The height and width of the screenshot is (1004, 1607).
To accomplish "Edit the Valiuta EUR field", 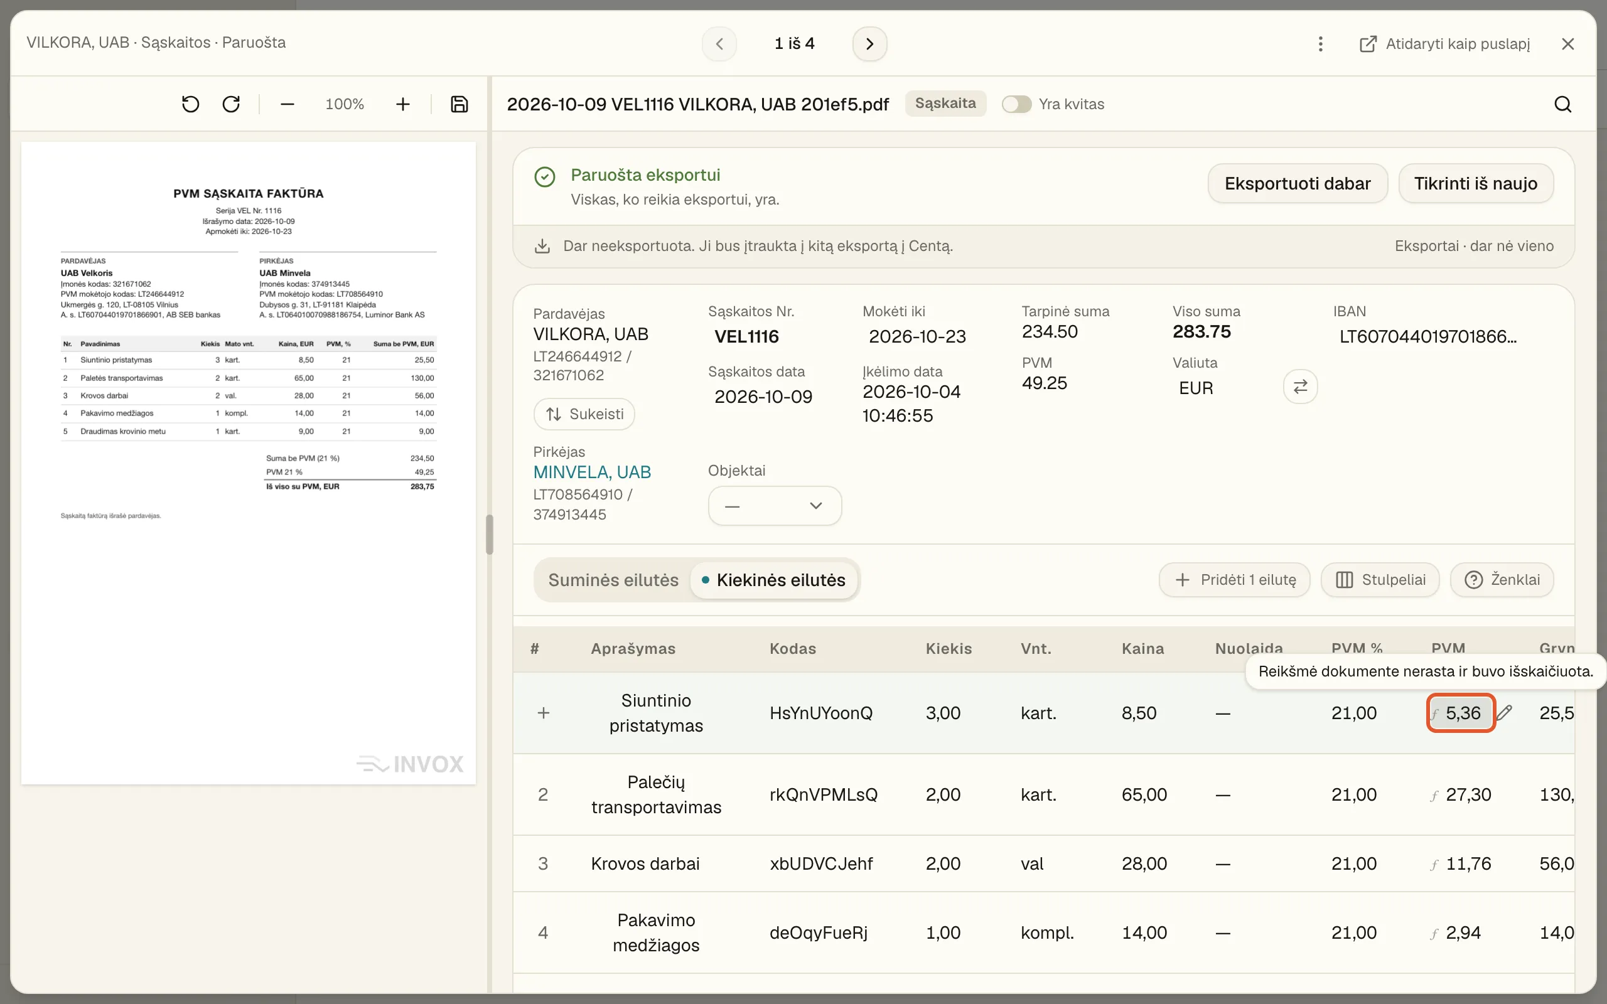I will (1195, 388).
